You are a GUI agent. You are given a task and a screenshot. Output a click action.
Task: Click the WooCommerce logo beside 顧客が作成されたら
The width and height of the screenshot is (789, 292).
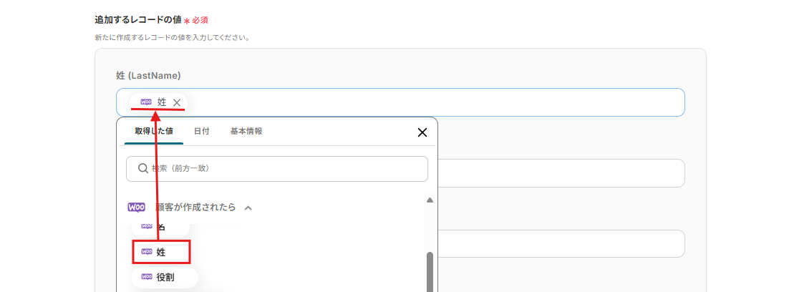pyautogui.click(x=136, y=208)
